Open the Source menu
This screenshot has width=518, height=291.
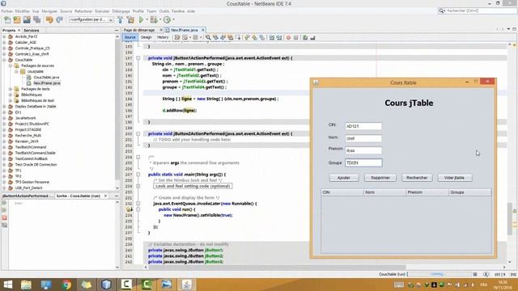click(66, 11)
